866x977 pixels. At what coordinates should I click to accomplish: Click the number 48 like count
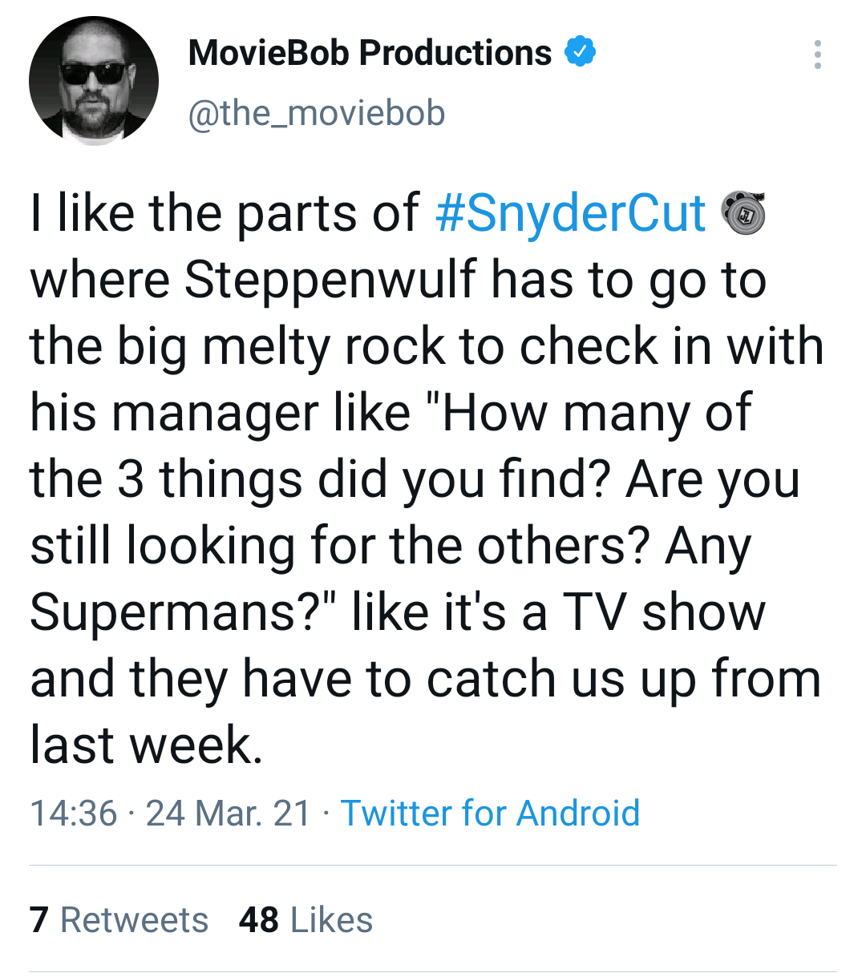coord(259,920)
